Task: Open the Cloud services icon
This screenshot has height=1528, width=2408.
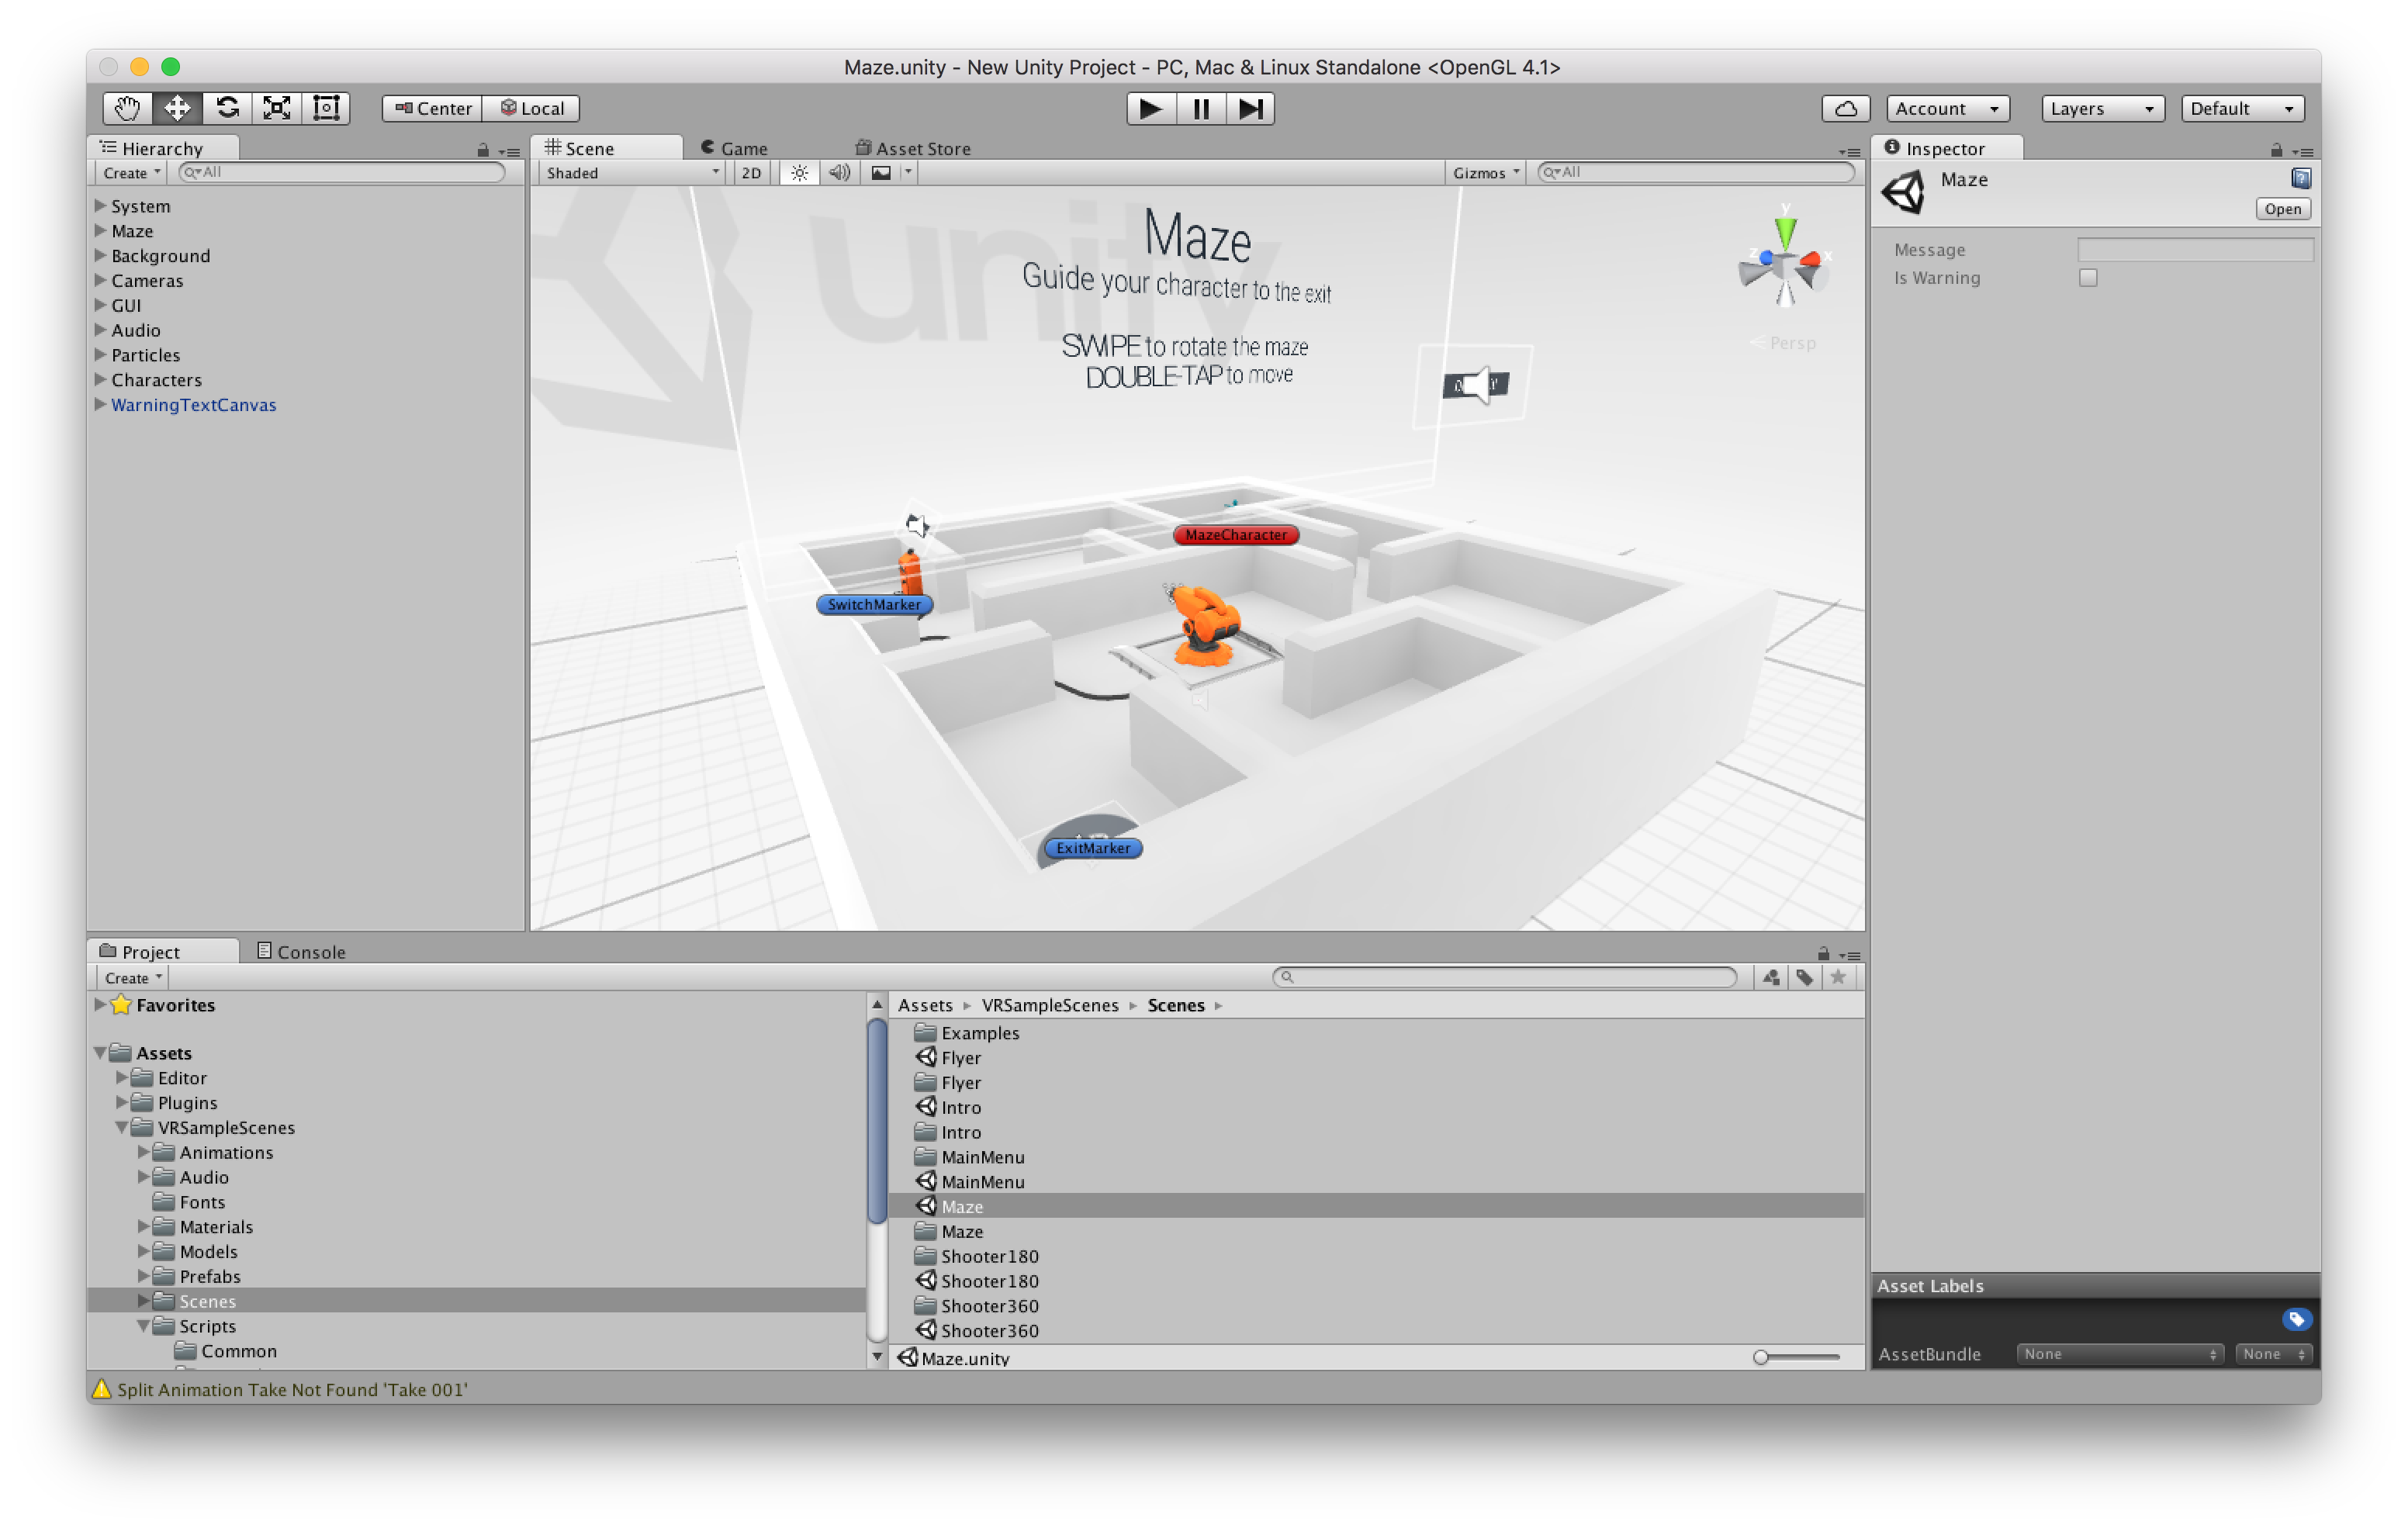Action: pyautogui.click(x=1846, y=108)
